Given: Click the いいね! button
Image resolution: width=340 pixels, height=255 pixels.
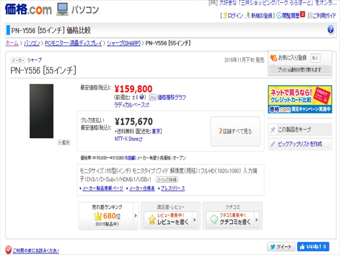Looking at the screenshot, I should (313, 247).
